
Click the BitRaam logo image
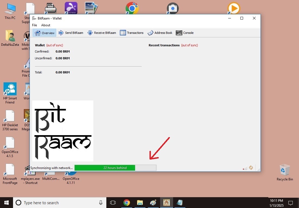point(63,131)
